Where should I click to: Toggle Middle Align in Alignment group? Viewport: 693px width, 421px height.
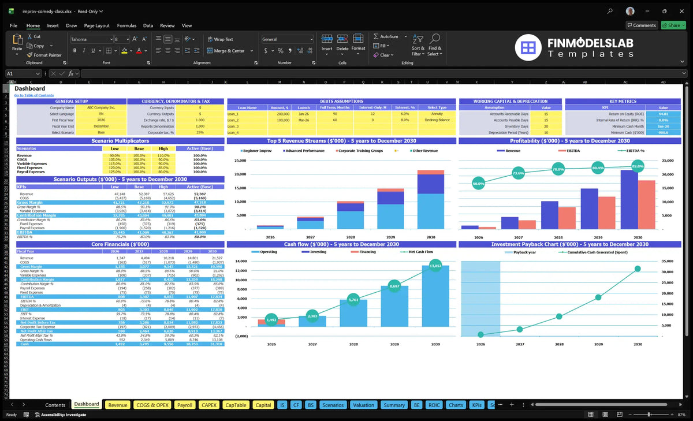167,39
